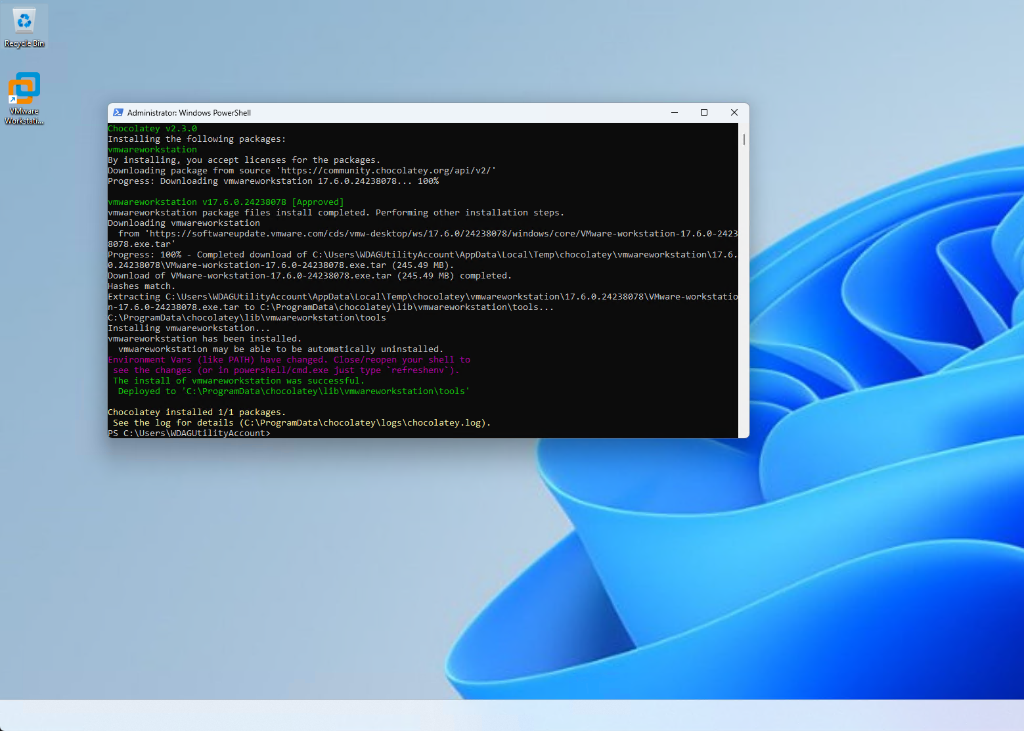Click 'The install of vmwareworkstation was successful' line
Screen dimensions: 1024x731
[238, 381]
